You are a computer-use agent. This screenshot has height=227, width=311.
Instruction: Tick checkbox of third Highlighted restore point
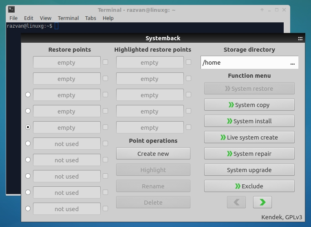click(188, 95)
